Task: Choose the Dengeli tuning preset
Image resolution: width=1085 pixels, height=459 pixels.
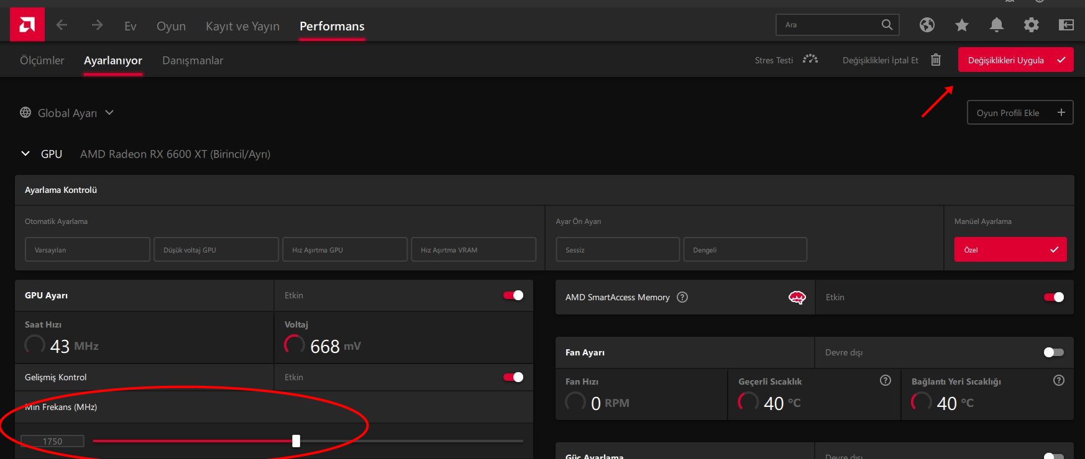Action: pyautogui.click(x=745, y=249)
